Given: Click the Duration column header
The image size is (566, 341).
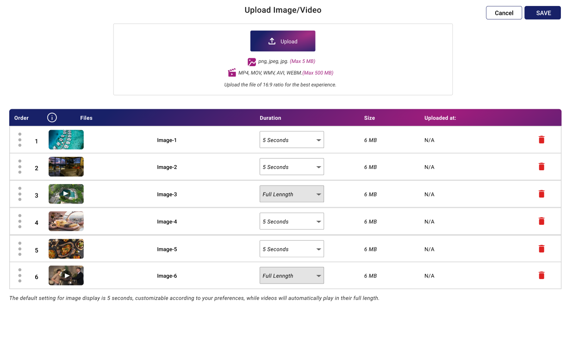Looking at the screenshot, I should pyautogui.click(x=270, y=118).
